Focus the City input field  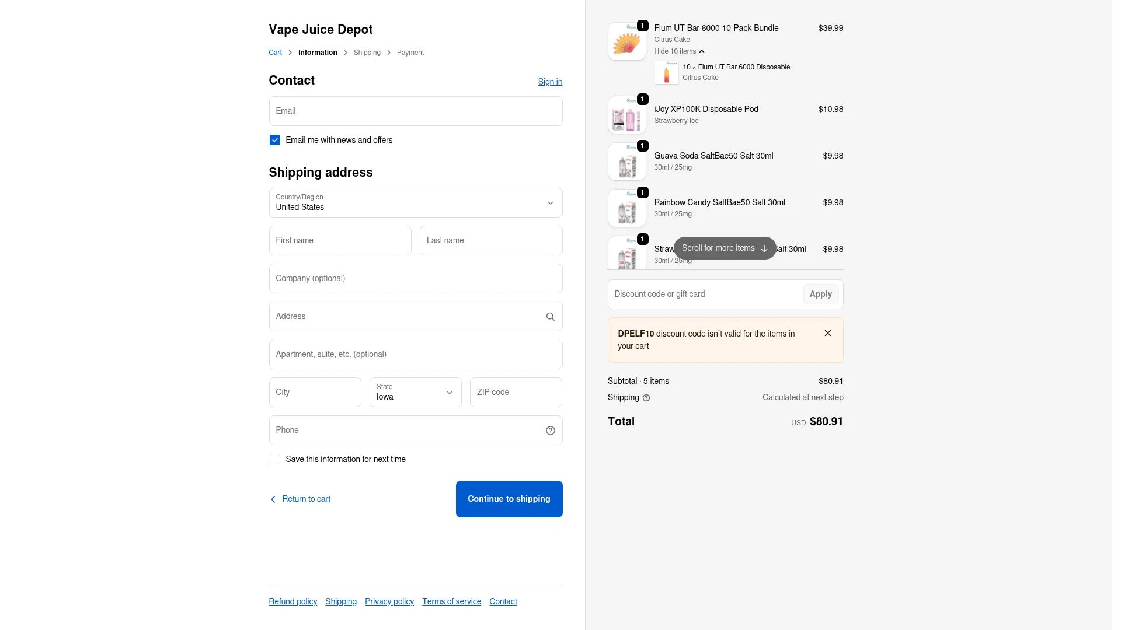click(315, 392)
